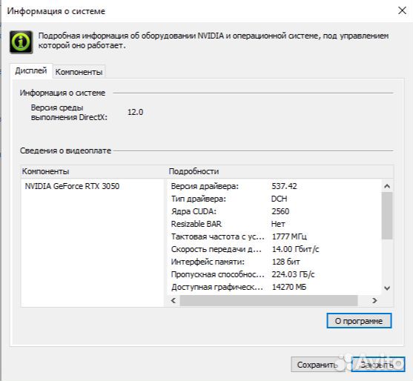Select the Интерфейс памяти row
The height and width of the screenshot is (381, 413).
(x=275, y=262)
